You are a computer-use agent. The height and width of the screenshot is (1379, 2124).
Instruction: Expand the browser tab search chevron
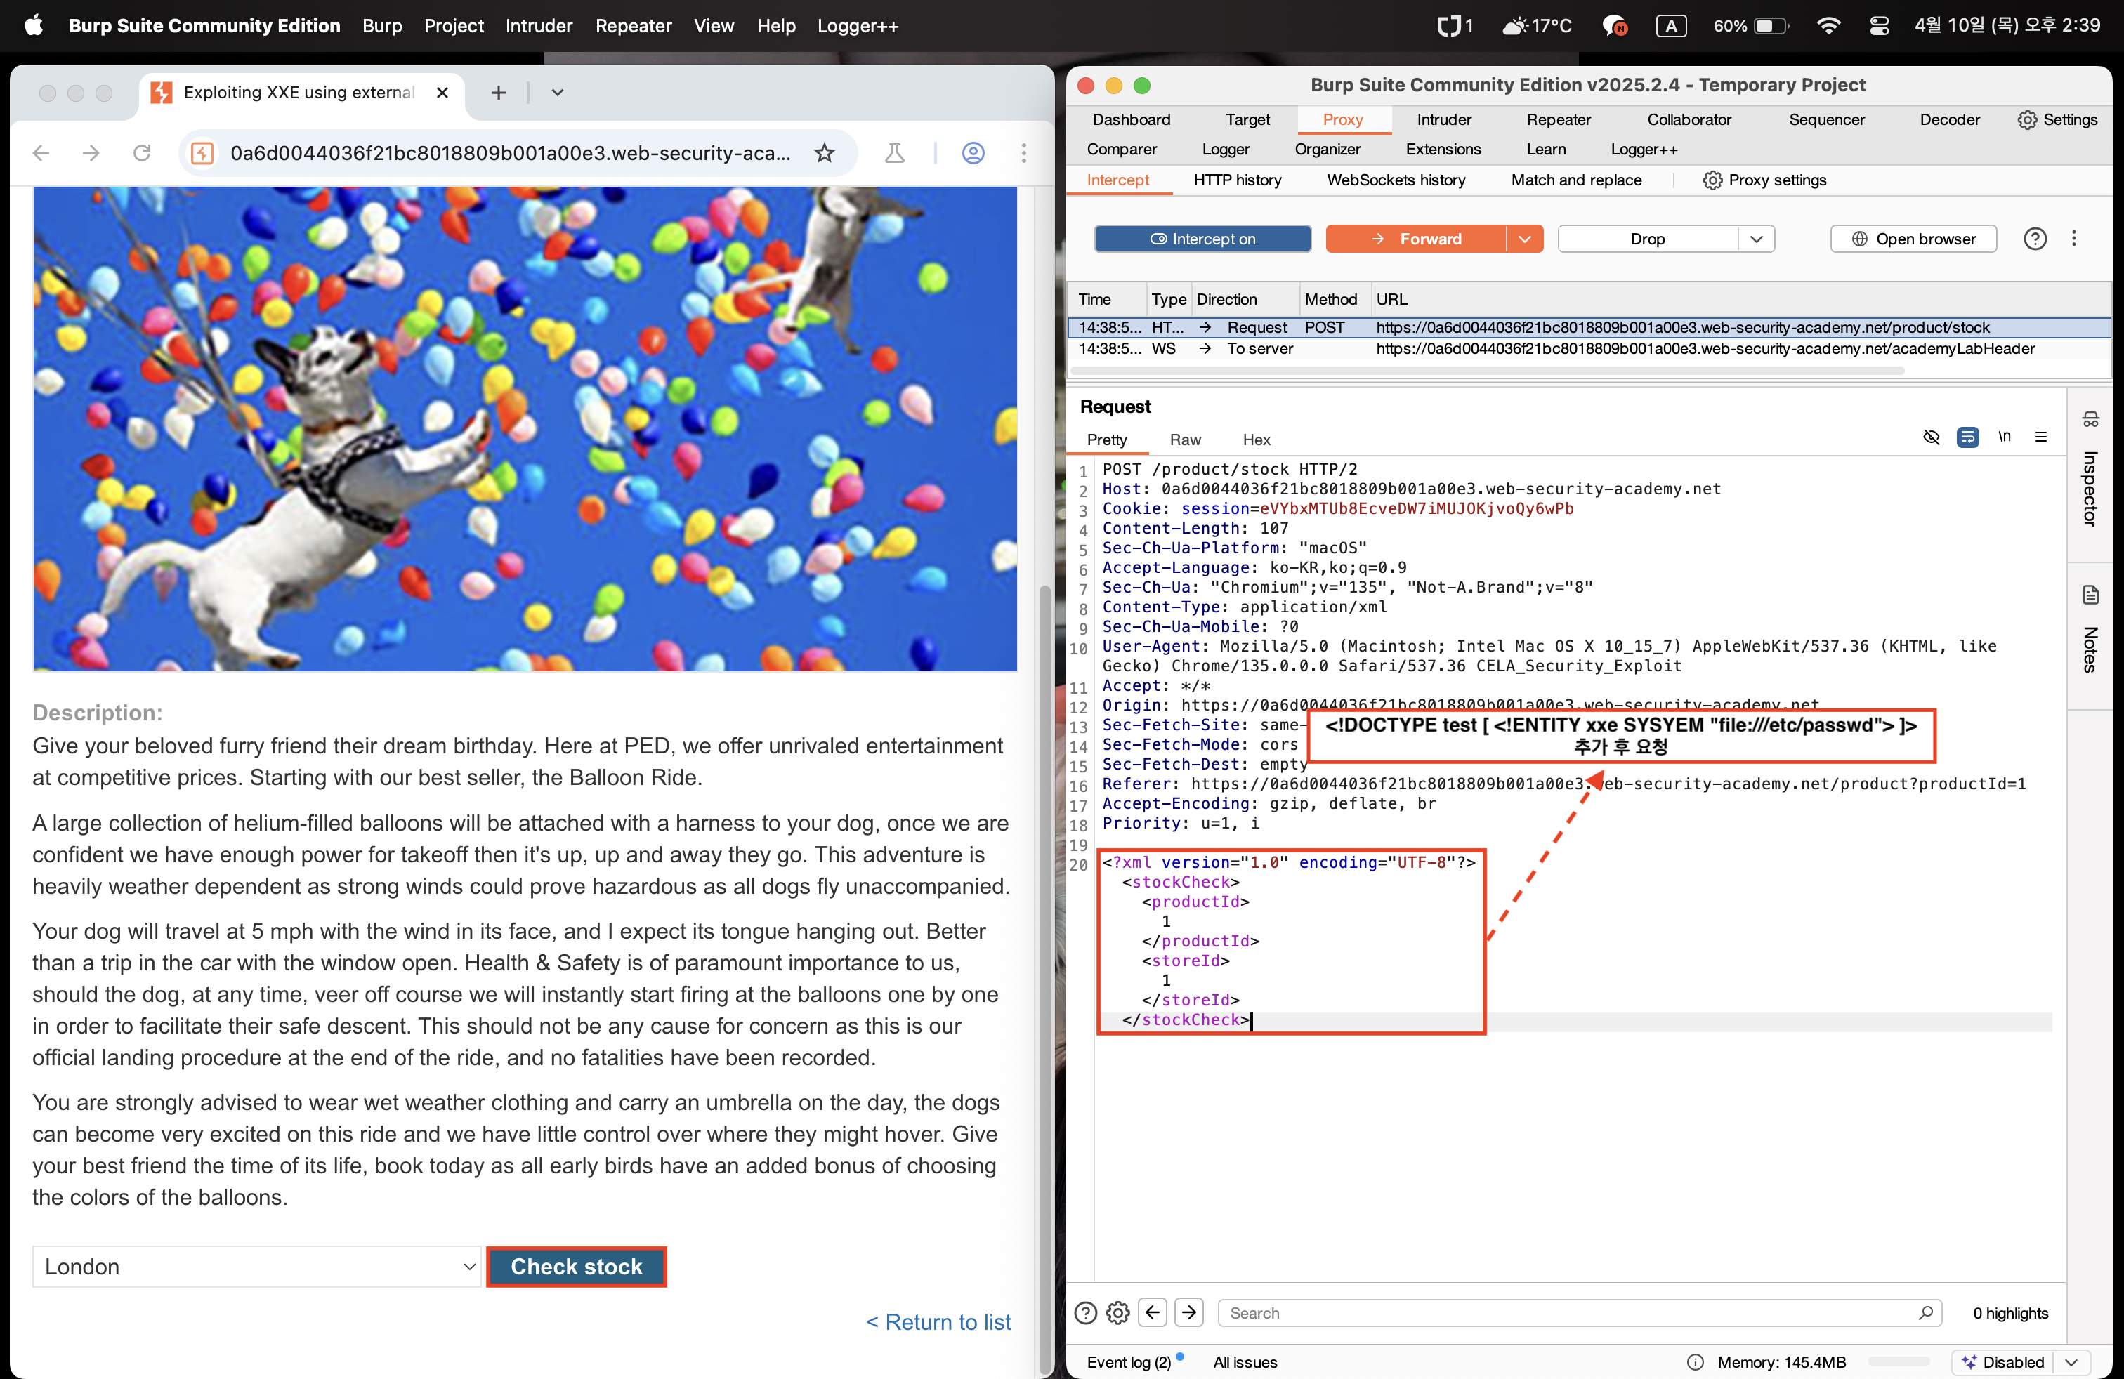(x=558, y=93)
